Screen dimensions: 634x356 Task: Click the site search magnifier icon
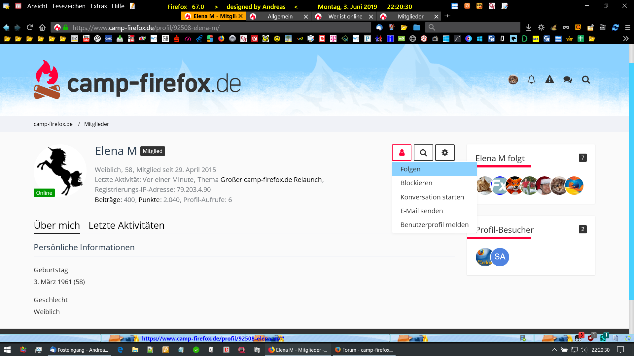(x=586, y=79)
